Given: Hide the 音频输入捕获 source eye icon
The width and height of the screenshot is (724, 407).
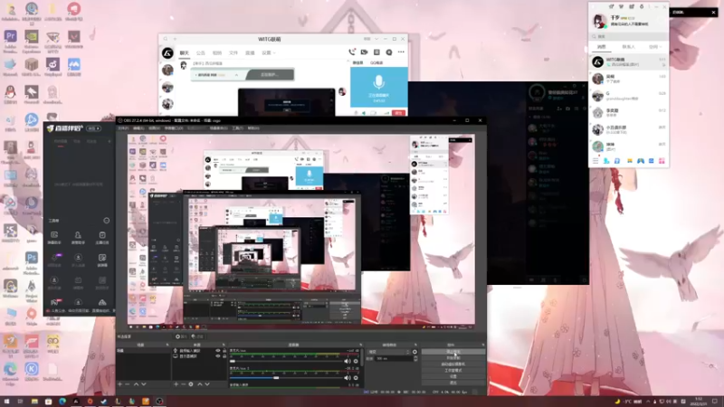Looking at the screenshot, I should [218, 351].
